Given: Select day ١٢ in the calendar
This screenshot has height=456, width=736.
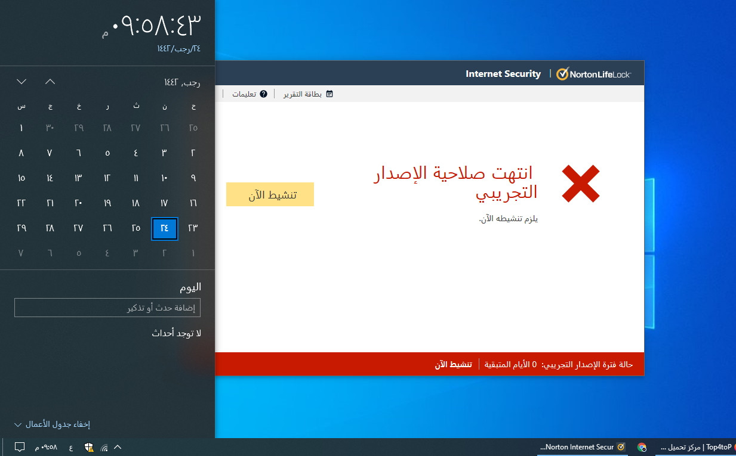Looking at the screenshot, I should click(107, 178).
